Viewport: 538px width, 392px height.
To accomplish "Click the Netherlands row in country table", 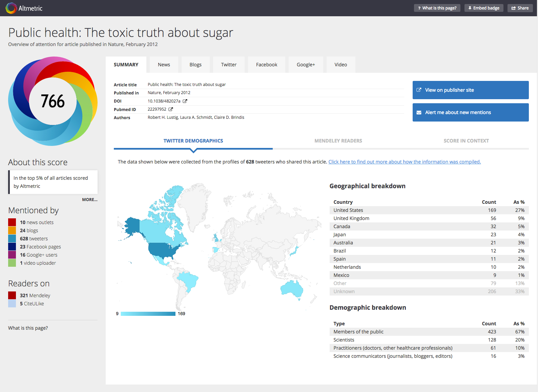I will 429,267.
